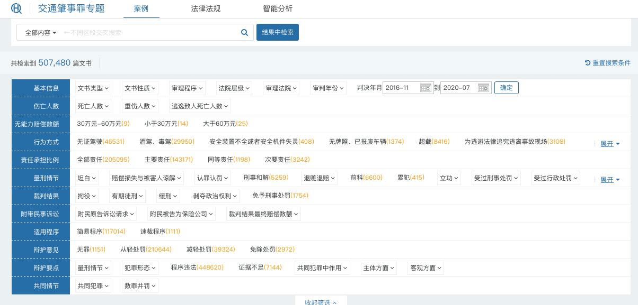The image size is (638, 305).
Task: Filter by 程序违法(448620)
Action: click(197, 267)
